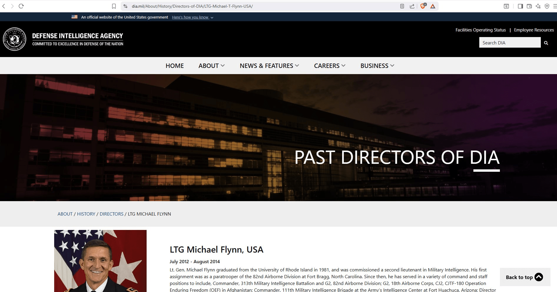Go to HOME in the navigation bar

point(175,66)
